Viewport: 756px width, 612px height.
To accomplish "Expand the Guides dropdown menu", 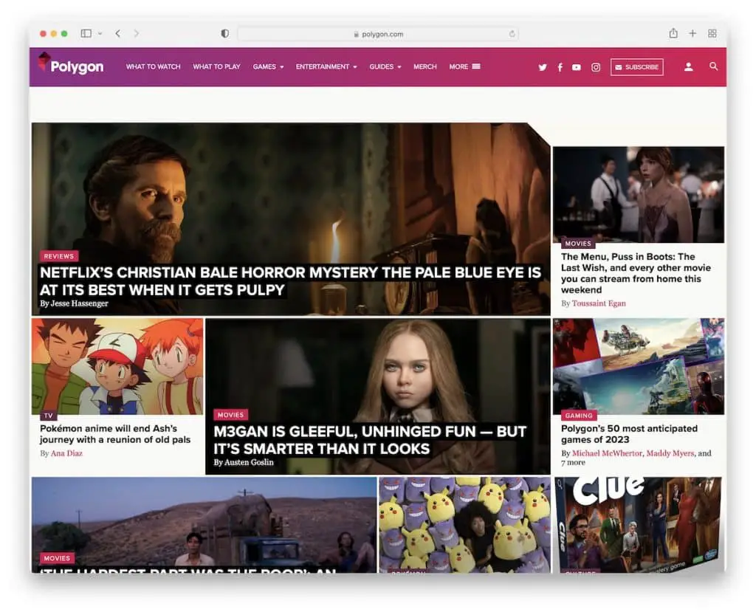I will (385, 67).
